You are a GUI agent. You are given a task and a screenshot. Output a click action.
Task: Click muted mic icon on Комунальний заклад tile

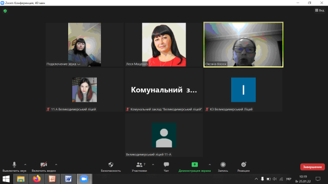pos(128,109)
